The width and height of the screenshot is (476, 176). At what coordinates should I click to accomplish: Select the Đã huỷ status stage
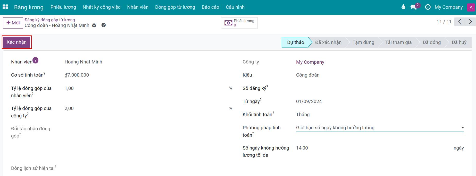point(459,42)
